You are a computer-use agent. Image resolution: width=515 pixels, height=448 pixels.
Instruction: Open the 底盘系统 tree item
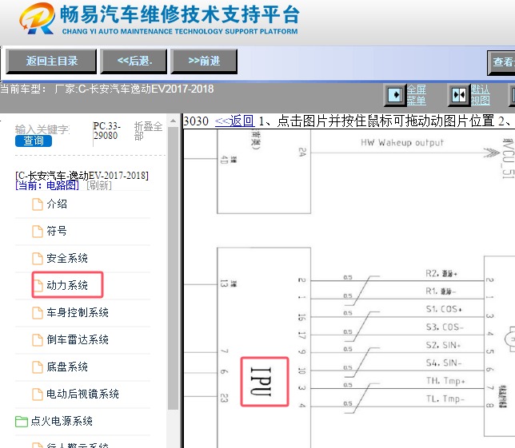click(67, 367)
